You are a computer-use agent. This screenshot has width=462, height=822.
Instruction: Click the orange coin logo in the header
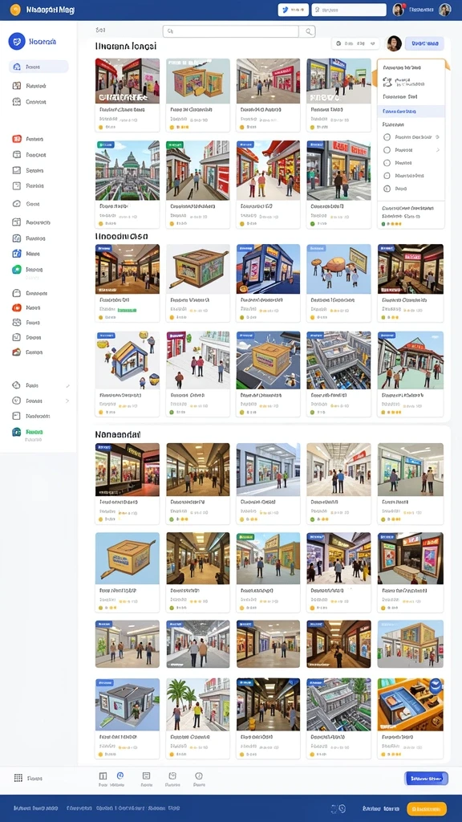[x=15, y=10]
